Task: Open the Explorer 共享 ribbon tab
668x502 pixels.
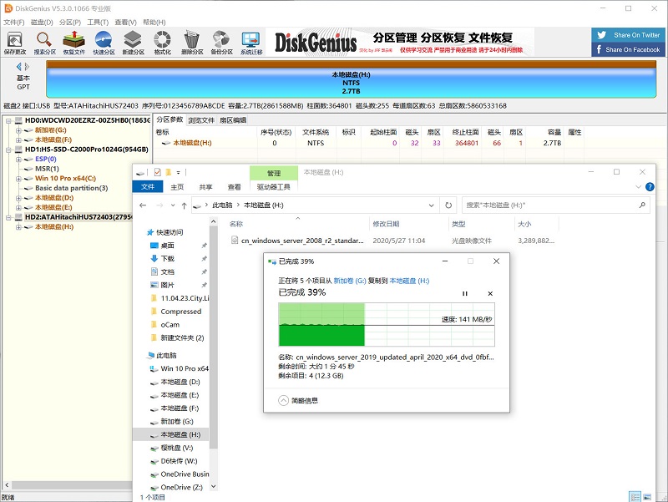Action: (205, 187)
